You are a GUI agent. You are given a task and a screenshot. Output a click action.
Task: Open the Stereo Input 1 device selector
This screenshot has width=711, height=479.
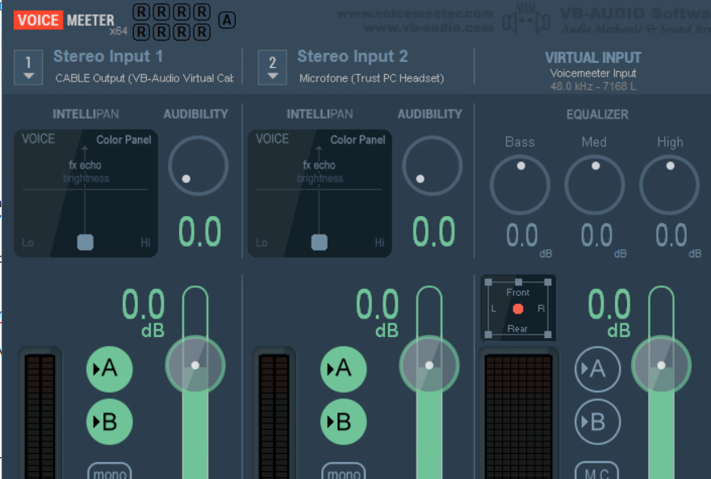point(28,68)
